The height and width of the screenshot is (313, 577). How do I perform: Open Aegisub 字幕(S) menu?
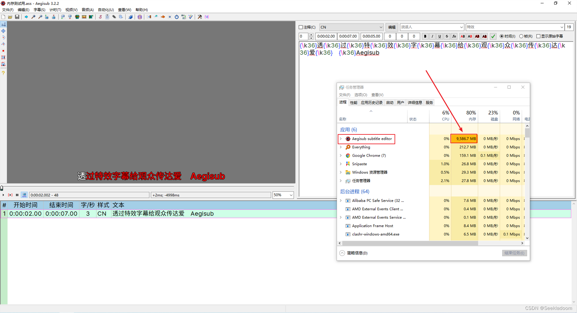[39, 10]
